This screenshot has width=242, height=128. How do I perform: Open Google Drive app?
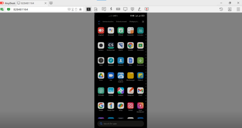click(101, 76)
